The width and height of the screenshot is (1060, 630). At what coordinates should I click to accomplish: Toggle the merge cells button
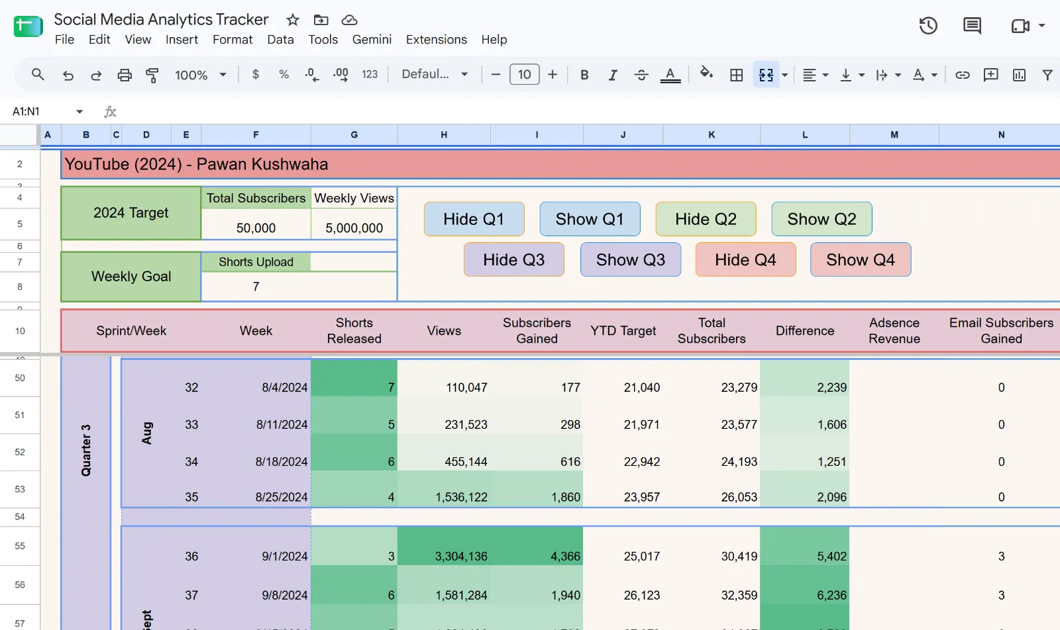(766, 75)
